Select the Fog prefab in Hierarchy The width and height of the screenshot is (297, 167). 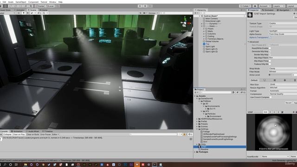(x=207, y=44)
